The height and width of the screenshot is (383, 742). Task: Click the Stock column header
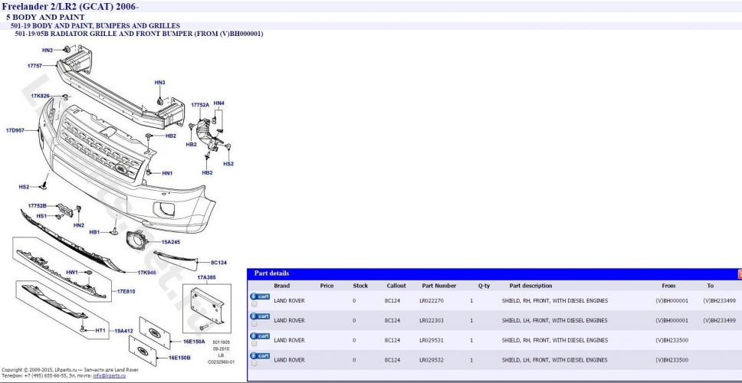click(360, 286)
